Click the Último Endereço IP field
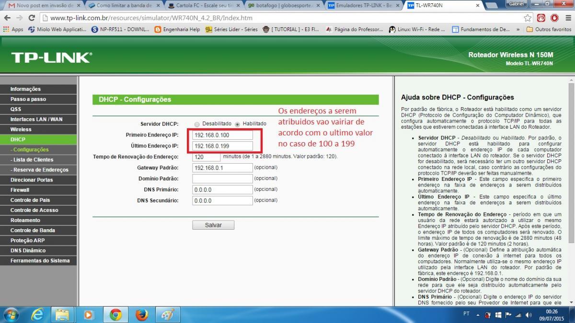 click(222, 146)
